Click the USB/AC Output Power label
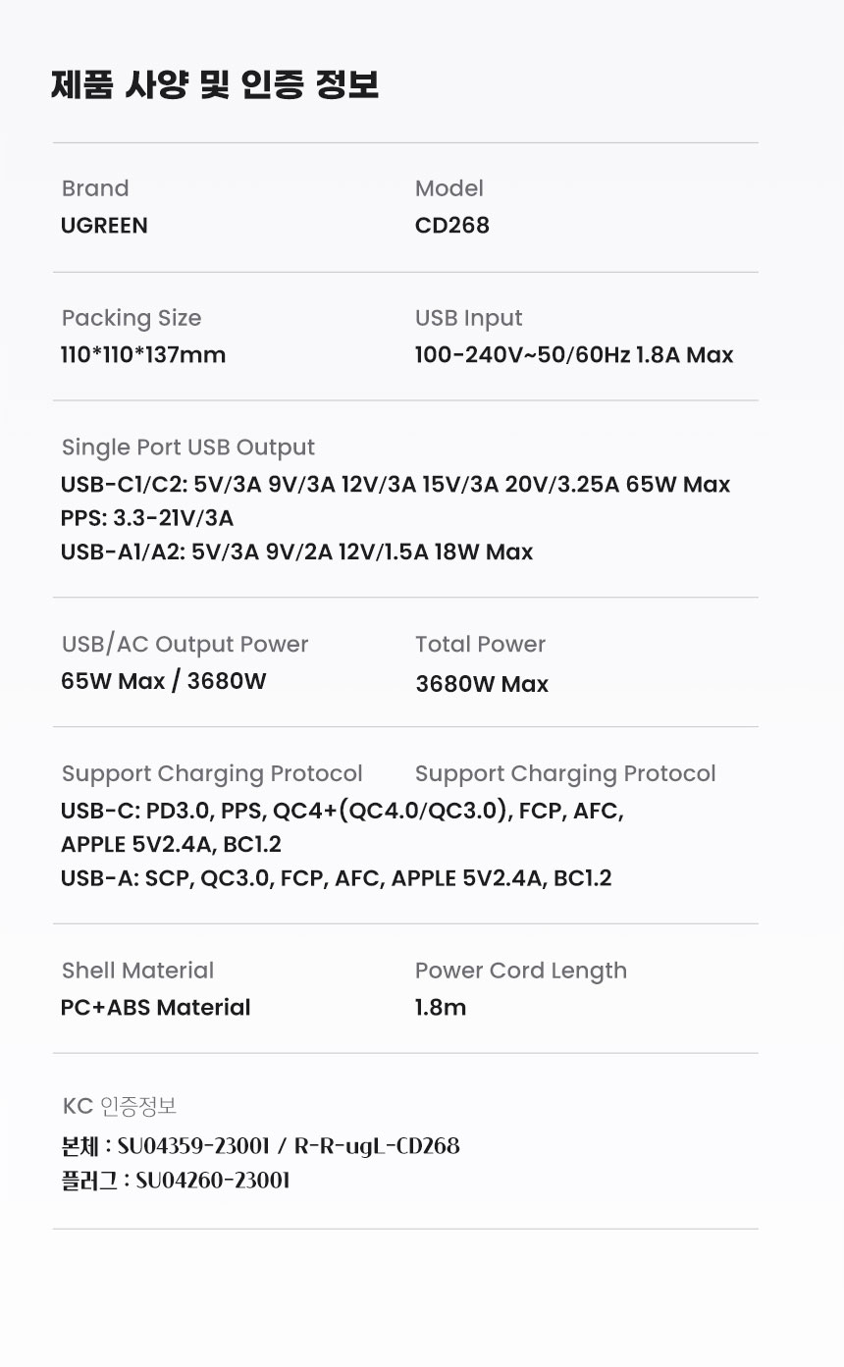This screenshot has width=844, height=1367. click(x=185, y=645)
